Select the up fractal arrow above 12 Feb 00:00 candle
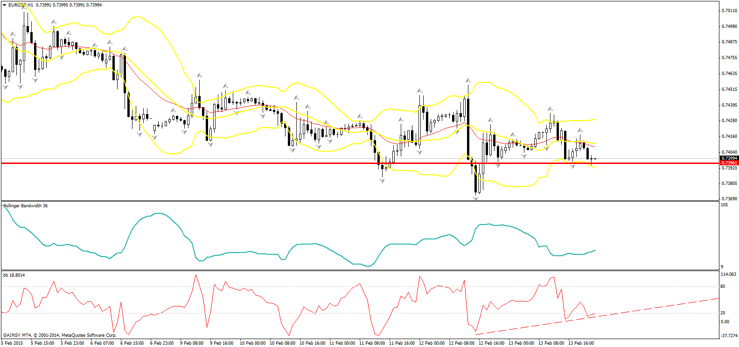739x347 pixels. pyautogui.click(x=419, y=90)
